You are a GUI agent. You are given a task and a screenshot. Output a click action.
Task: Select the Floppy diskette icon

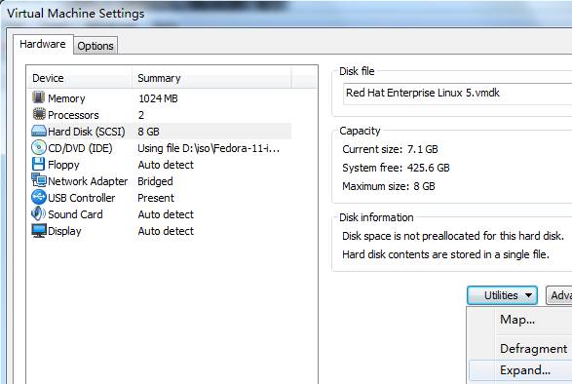[x=38, y=165]
